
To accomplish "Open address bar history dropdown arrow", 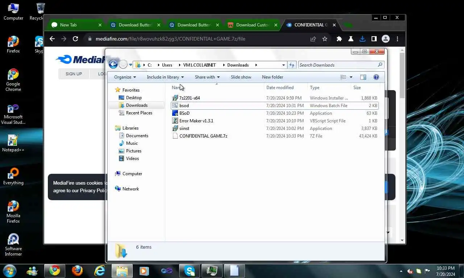I will [283, 65].
